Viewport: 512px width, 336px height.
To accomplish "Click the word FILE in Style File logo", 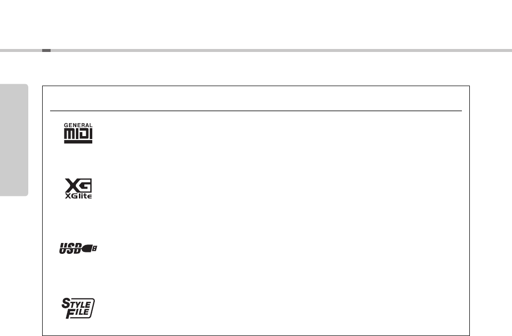I will tap(77, 313).
